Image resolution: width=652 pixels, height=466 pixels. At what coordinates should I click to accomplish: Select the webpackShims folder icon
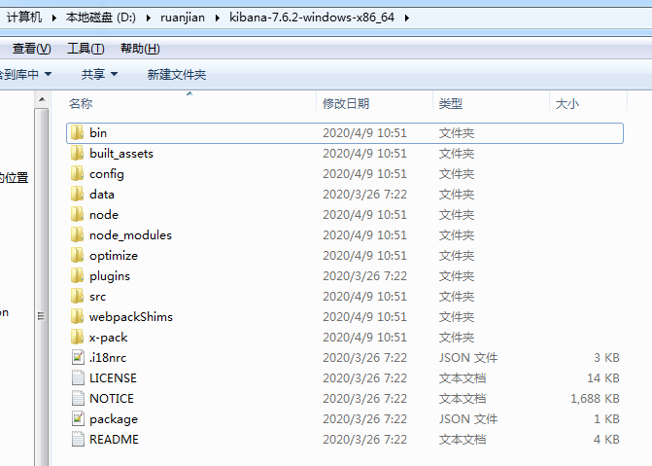click(78, 316)
